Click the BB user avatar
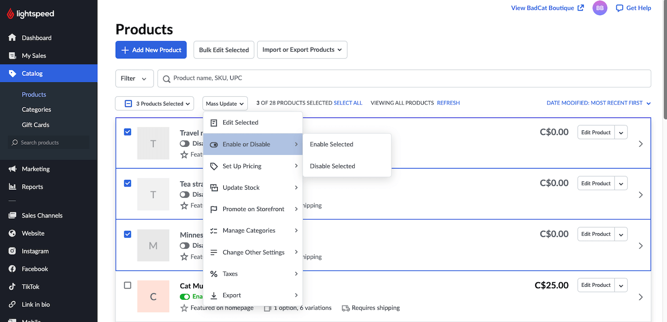Image resolution: width=667 pixels, height=322 pixels. pos(600,8)
